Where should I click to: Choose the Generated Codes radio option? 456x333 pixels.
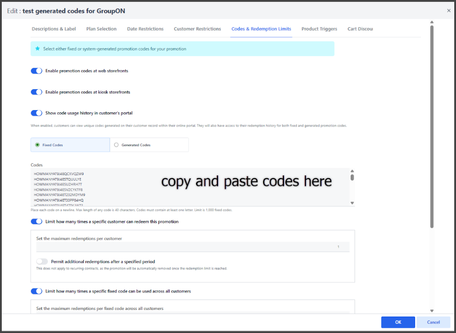[116, 145]
